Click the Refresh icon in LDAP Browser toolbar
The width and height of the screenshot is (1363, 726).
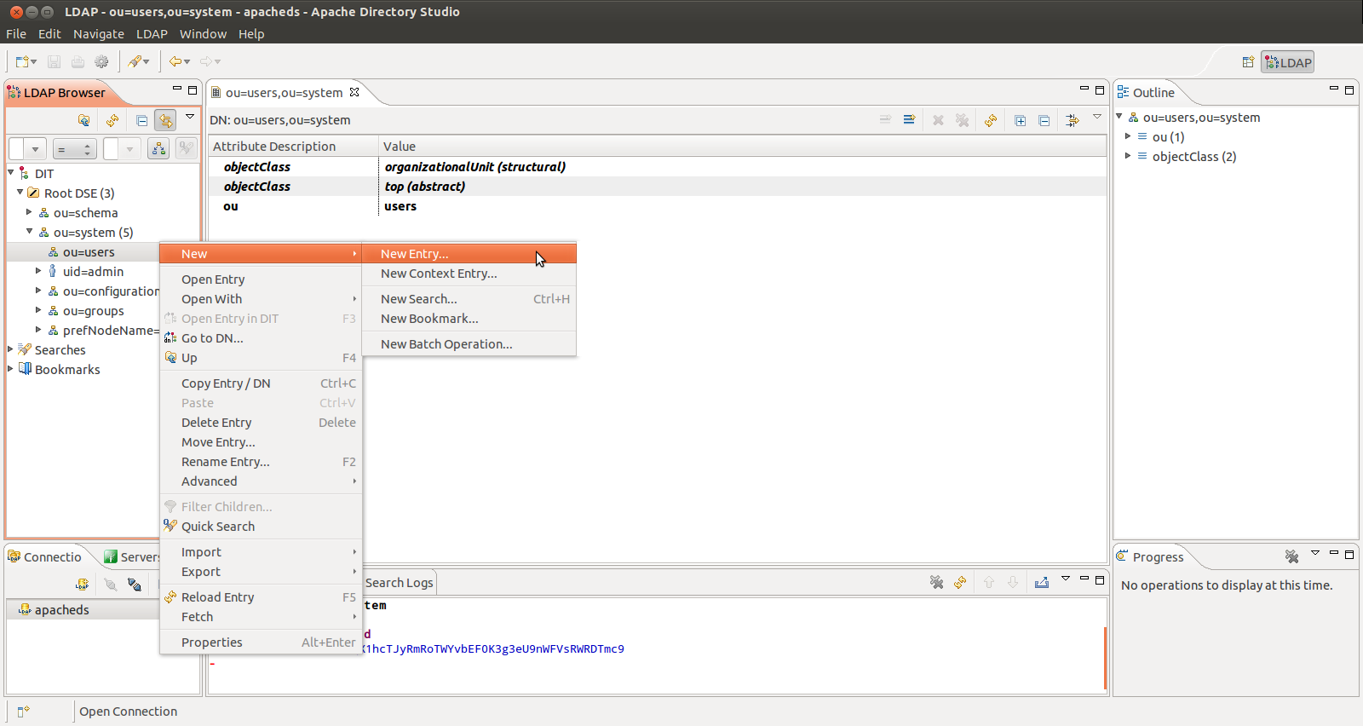click(x=112, y=120)
